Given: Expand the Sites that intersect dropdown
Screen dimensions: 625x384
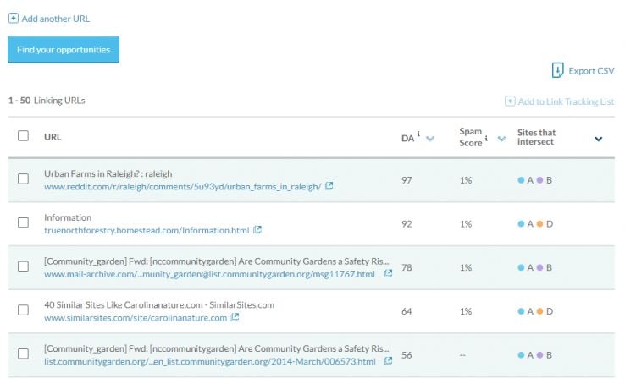Looking at the screenshot, I should pos(598,139).
